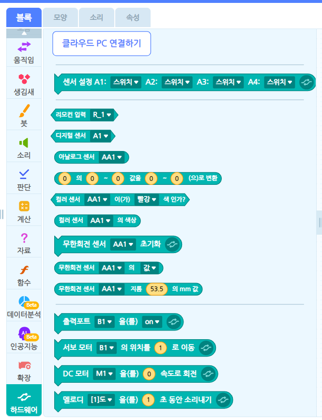
Task: Select the 하드웨어 hardware category
Action: 24,401
